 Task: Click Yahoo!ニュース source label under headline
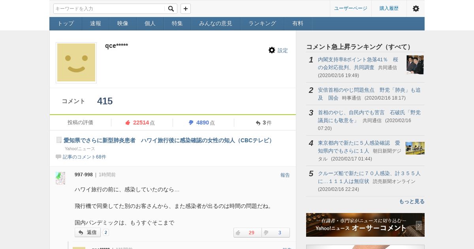[80, 149]
